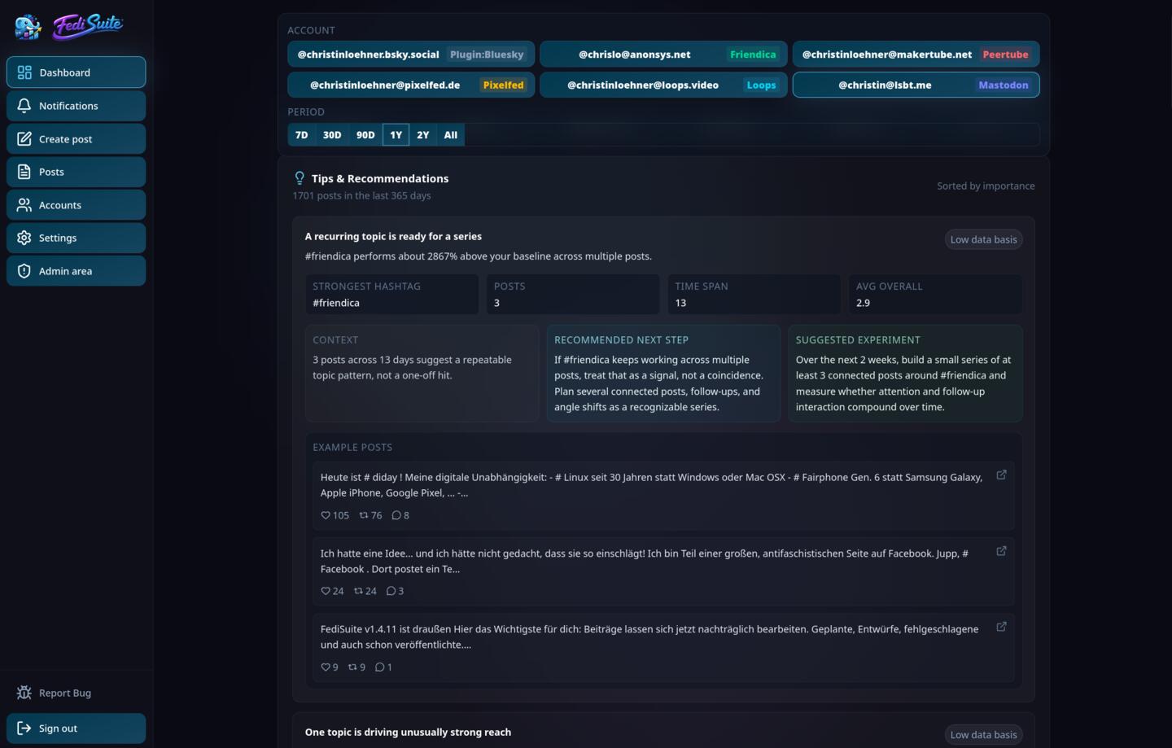Click the heart icon of the post with 24 likes
The height and width of the screenshot is (748, 1172).
326,591
